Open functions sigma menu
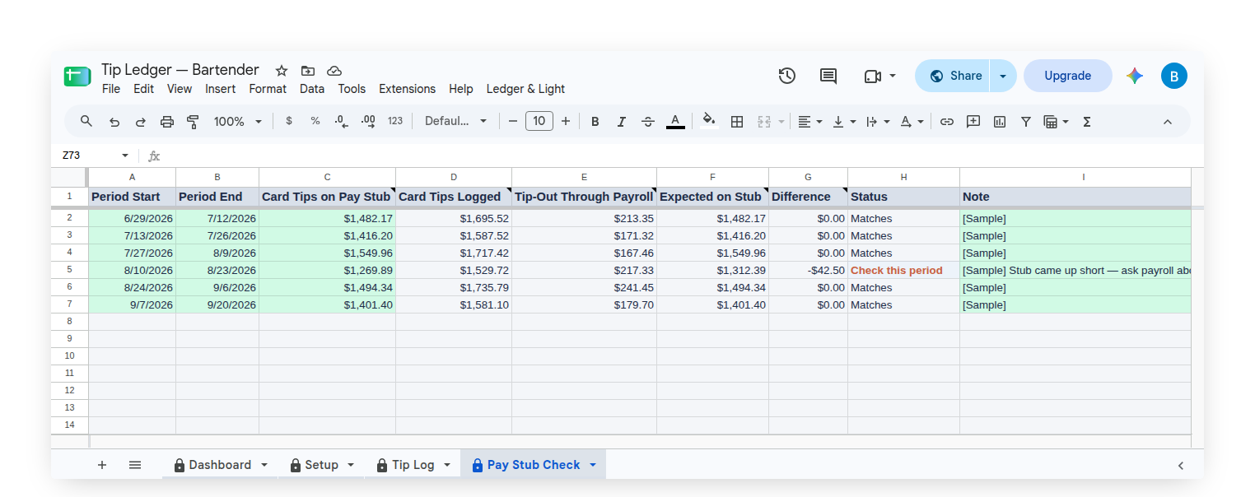This screenshot has width=1255, height=497. pos(1087,122)
